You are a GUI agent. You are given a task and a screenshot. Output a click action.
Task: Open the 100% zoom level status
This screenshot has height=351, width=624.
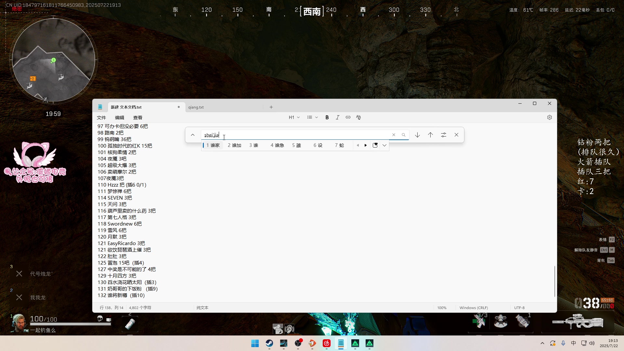point(442,308)
